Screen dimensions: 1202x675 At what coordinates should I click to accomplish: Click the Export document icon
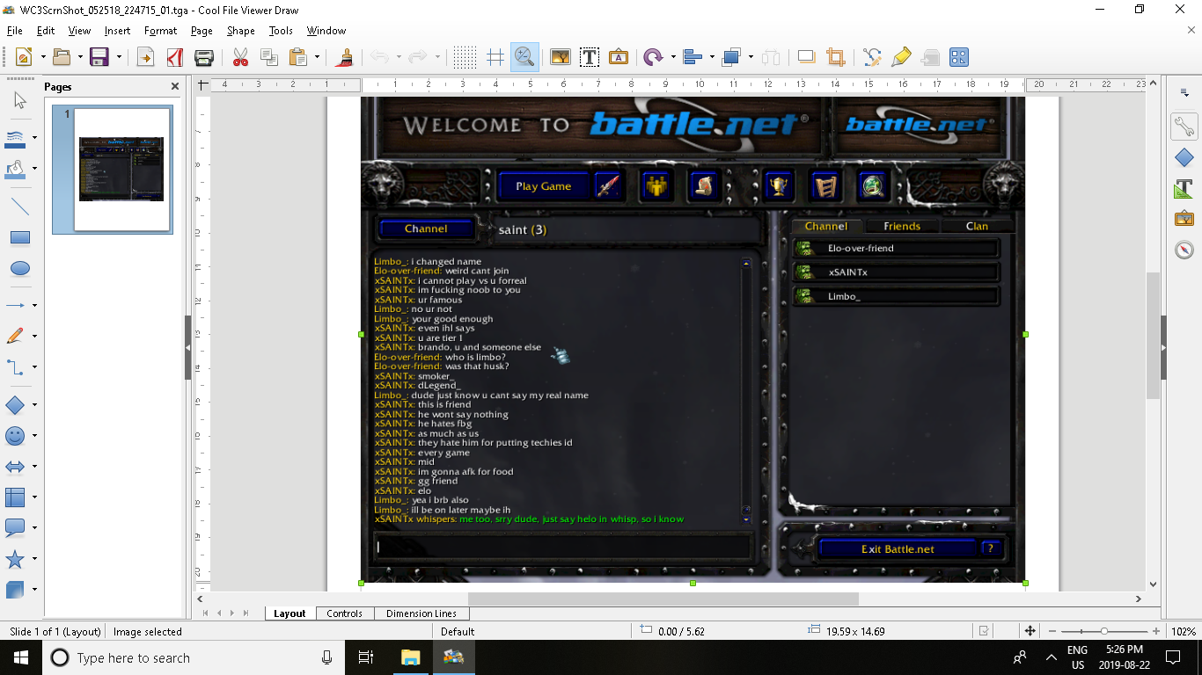145,57
